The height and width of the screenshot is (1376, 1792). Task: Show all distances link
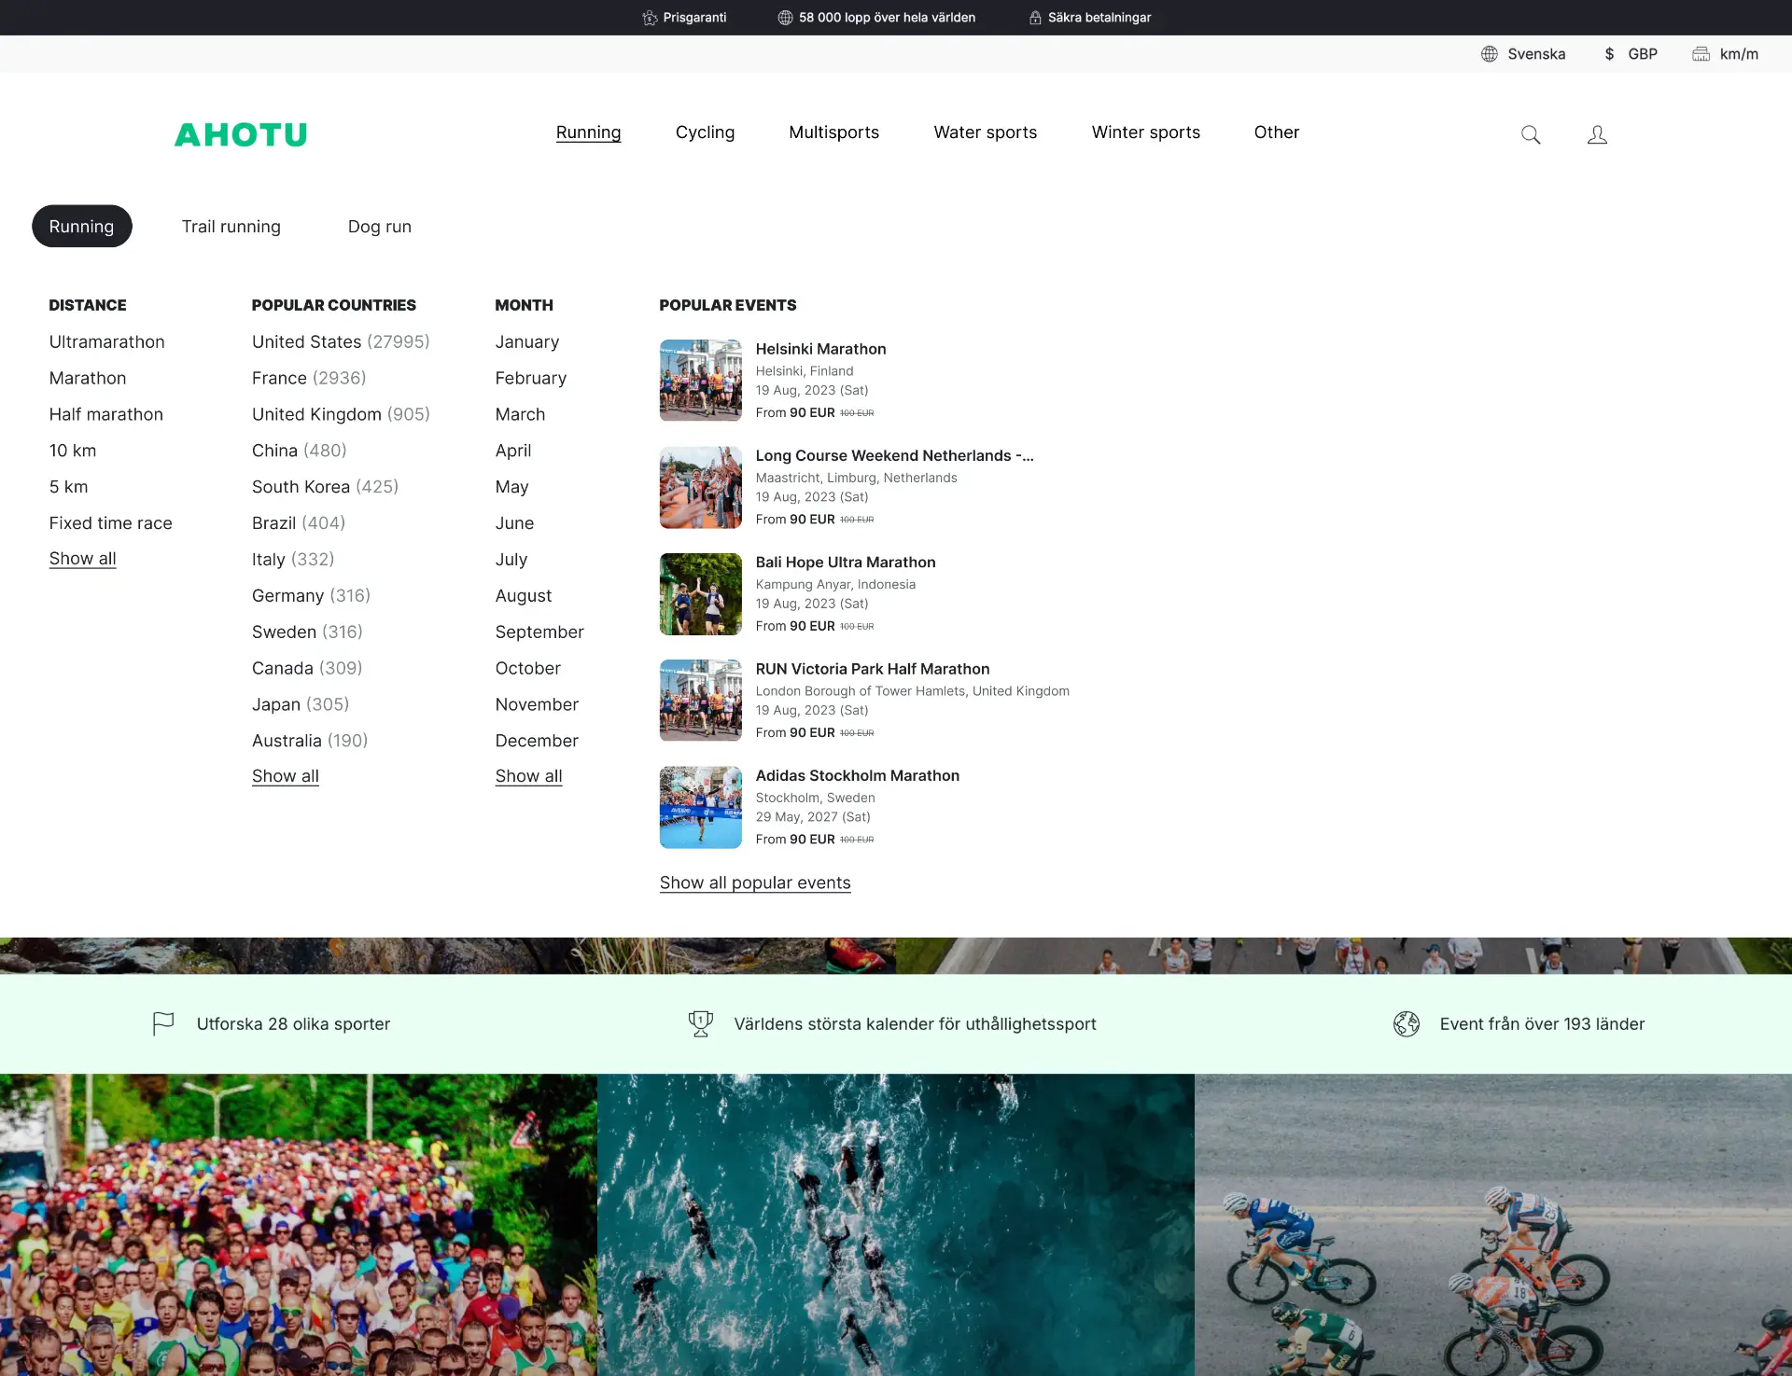(82, 559)
